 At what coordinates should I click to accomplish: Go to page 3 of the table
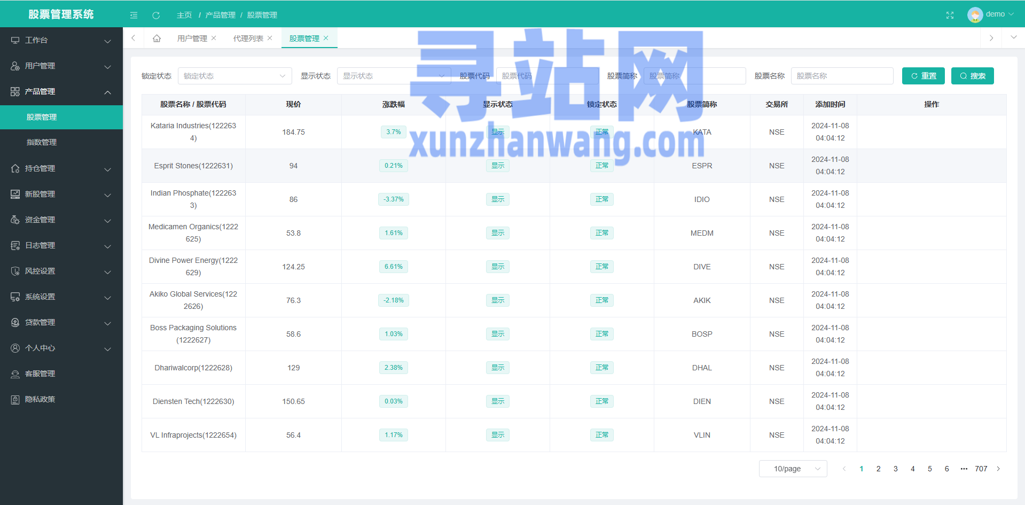pyautogui.click(x=895, y=469)
